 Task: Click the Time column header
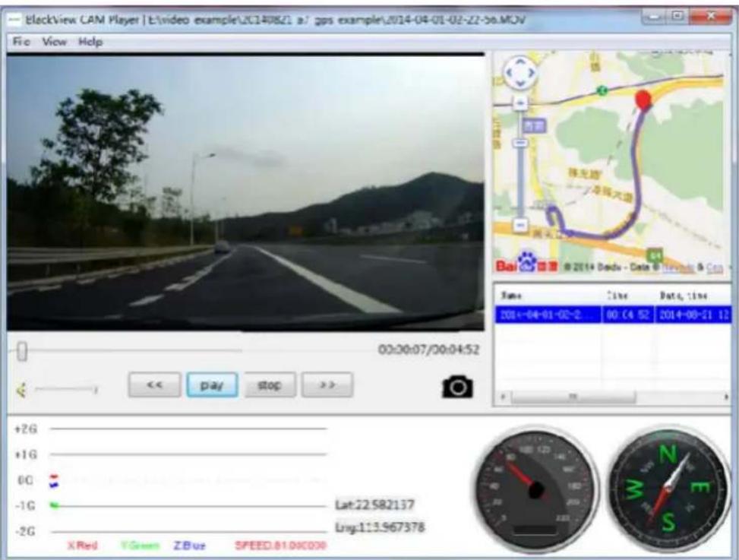(617, 296)
